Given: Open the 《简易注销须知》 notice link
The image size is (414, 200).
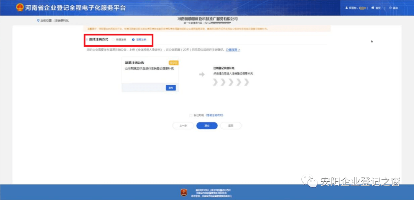Looking at the screenshot, I should coord(214,115).
